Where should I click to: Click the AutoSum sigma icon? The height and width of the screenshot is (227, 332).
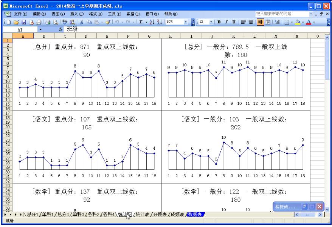pyautogui.click(x=141, y=22)
